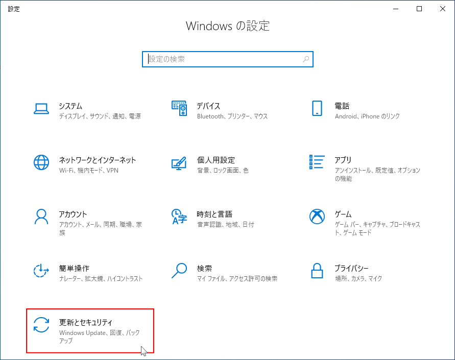Screen dimensions: 455x360
Task: Click the Wi-Fi、機内モード、VPN description
Action: tap(89, 170)
